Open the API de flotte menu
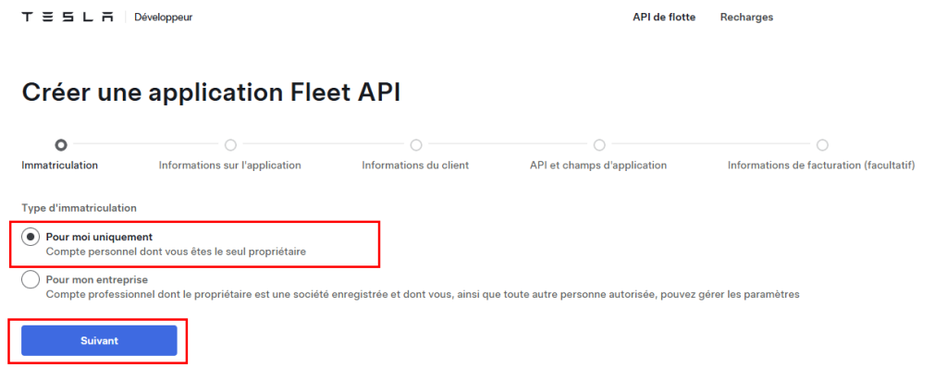 664,18
